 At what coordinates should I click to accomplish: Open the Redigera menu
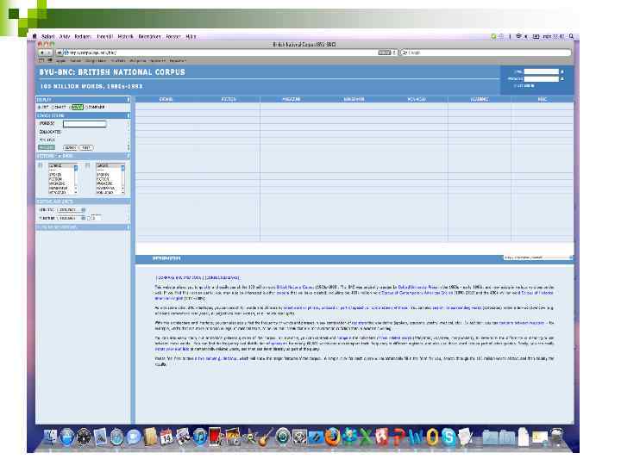(83, 36)
